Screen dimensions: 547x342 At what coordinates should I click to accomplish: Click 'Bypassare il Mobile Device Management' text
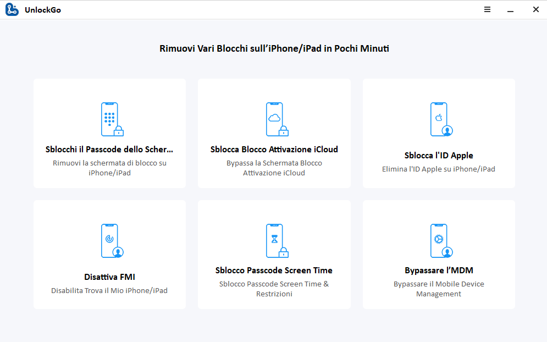(x=439, y=289)
